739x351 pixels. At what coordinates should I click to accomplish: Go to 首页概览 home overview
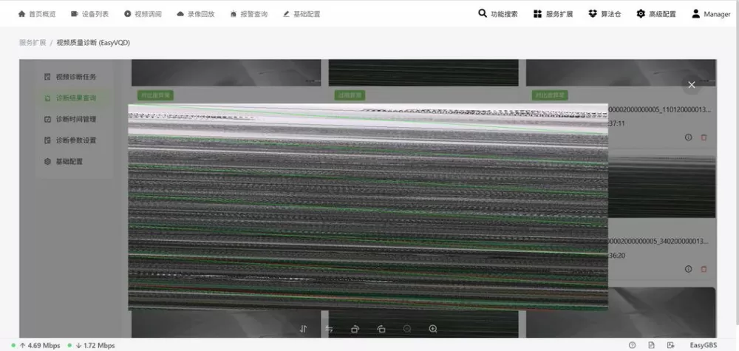(37, 14)
